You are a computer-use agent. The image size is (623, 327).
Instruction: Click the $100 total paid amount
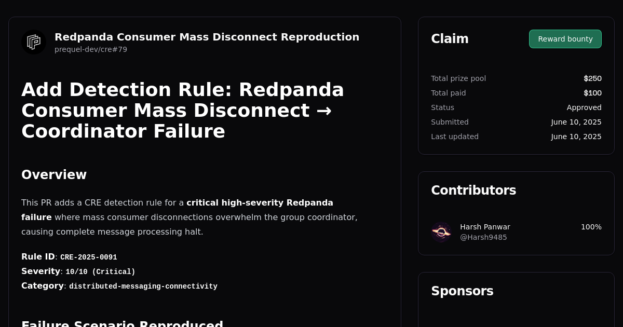593,93
